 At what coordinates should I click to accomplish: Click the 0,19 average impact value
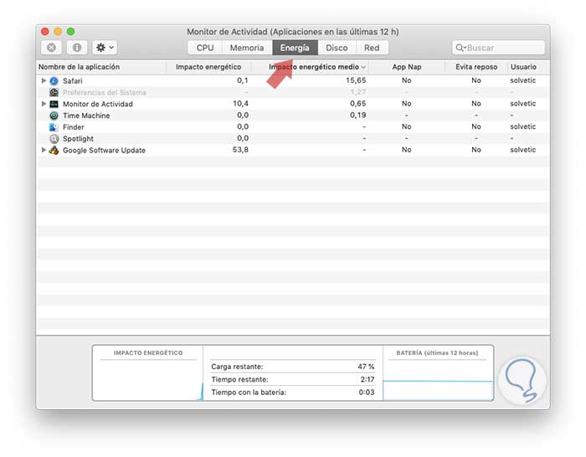click(358, 116)
